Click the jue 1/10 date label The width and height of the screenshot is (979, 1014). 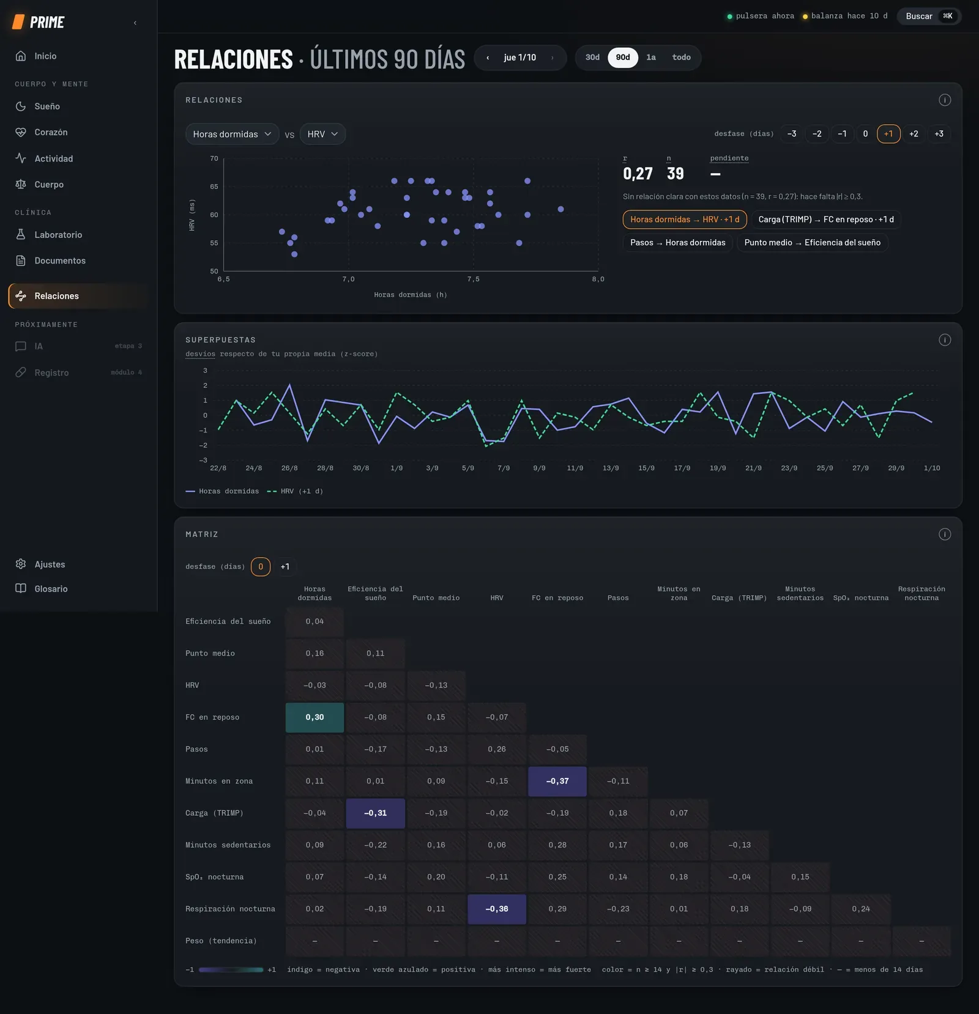point(520,57)
